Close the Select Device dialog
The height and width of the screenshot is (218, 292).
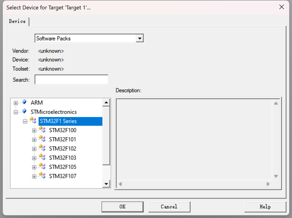tap(281, 7)
